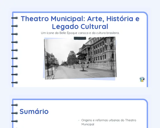Open "Origens e reformas urbanas do Theatro" item
The width and height of the screenshot is (160, 128).
pos(109,120)
